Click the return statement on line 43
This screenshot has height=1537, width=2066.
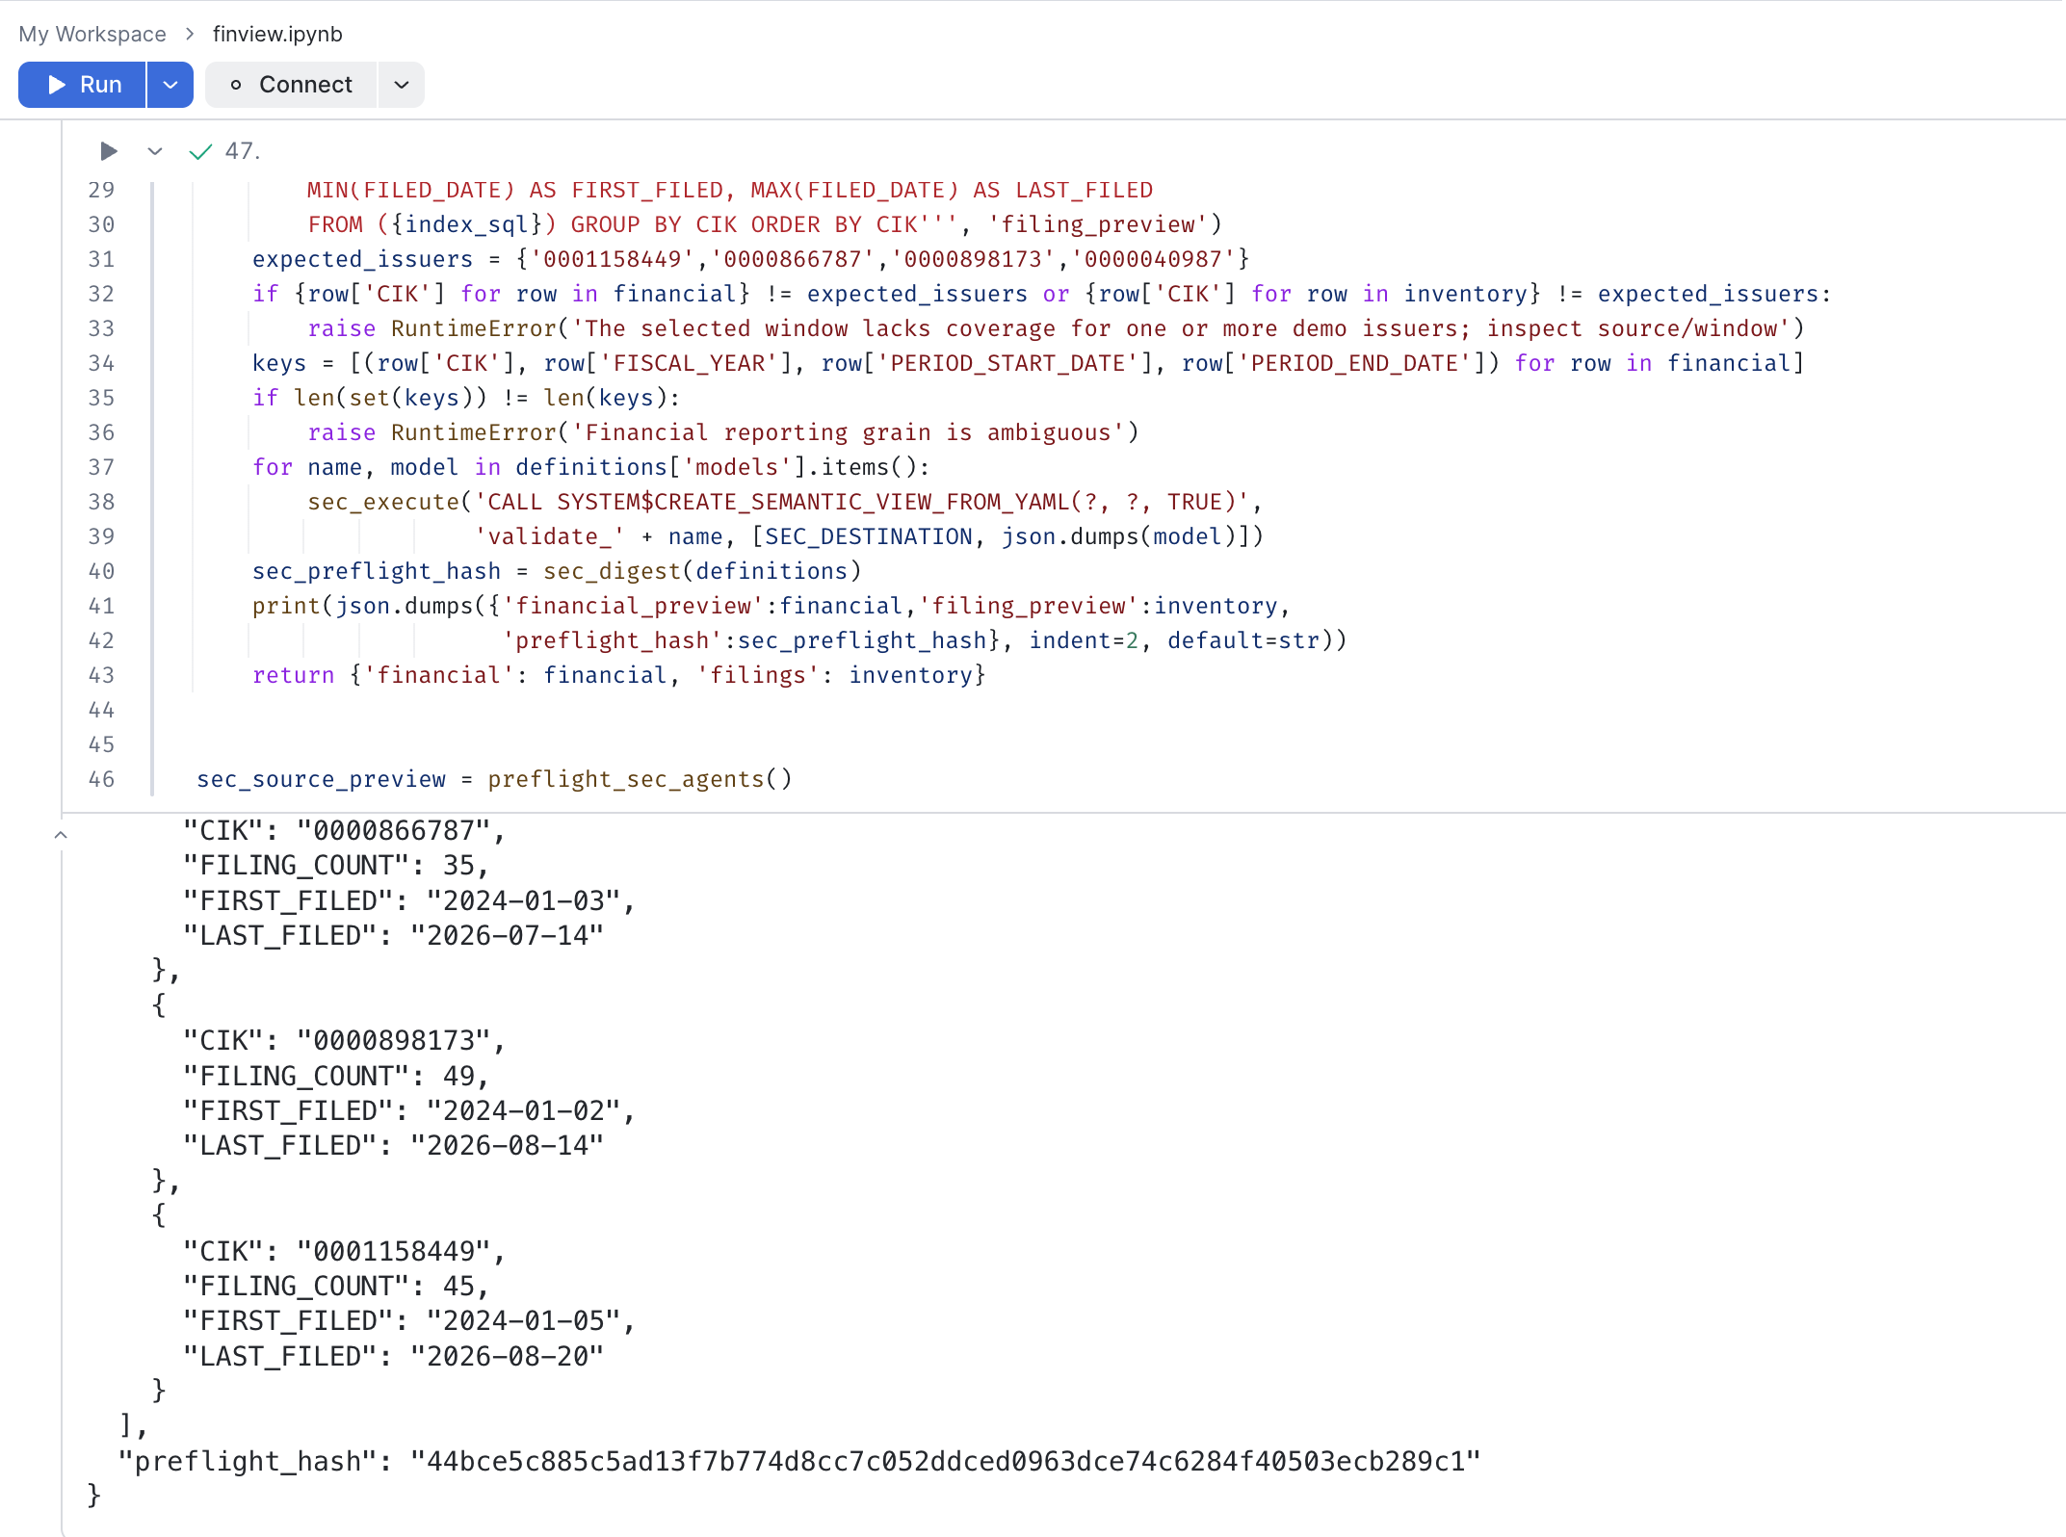click(x=618, y=675)
